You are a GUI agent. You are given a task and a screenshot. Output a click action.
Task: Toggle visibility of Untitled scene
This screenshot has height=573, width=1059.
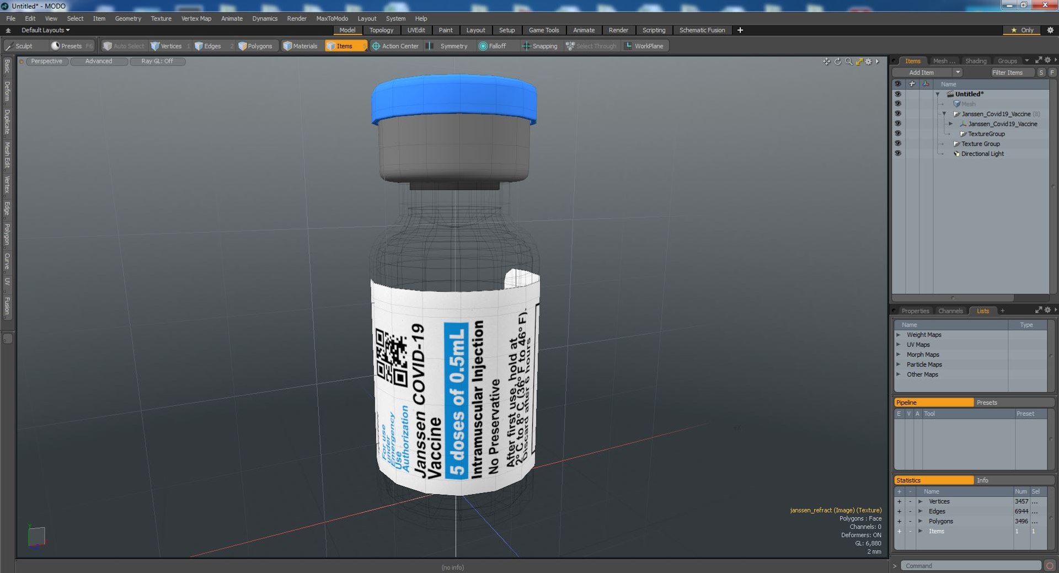897,94
